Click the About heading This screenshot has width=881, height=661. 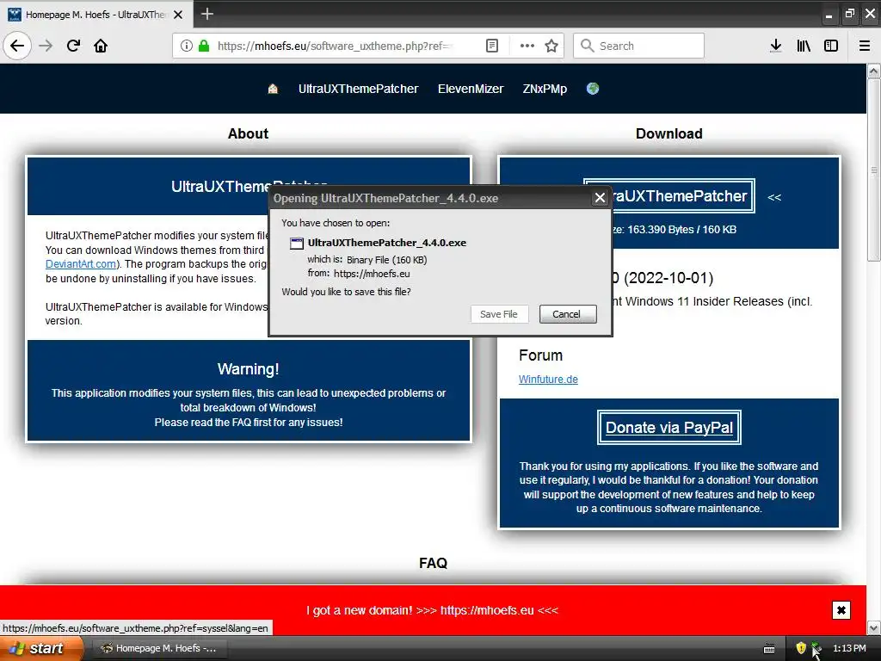tap(249, 133)
